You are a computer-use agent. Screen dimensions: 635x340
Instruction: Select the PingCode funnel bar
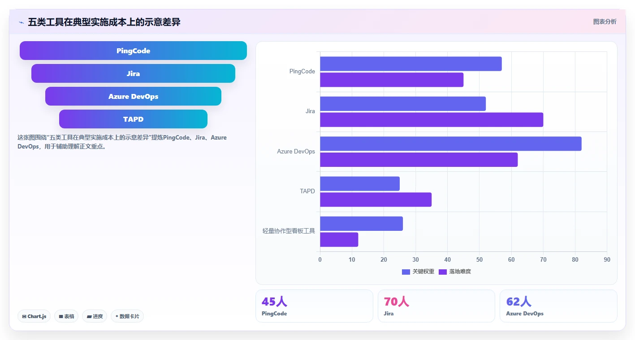(133, 51)
